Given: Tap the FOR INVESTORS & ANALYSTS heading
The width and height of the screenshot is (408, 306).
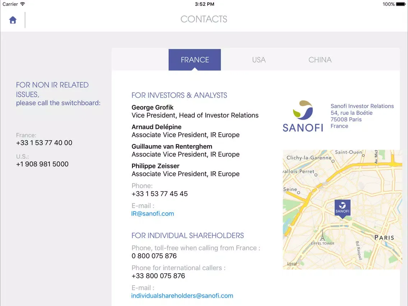Looking at the screenshot, I should tap(179, 95).
